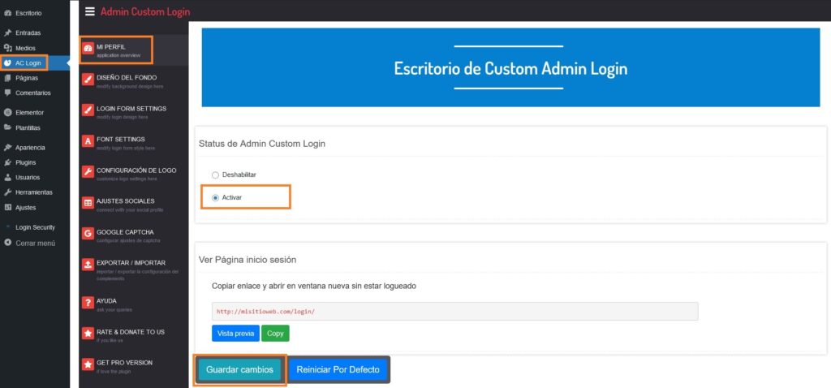Click the Escritorio de Custom Admin Login banner
Screen dimensions: 831x388
(510, 68)
